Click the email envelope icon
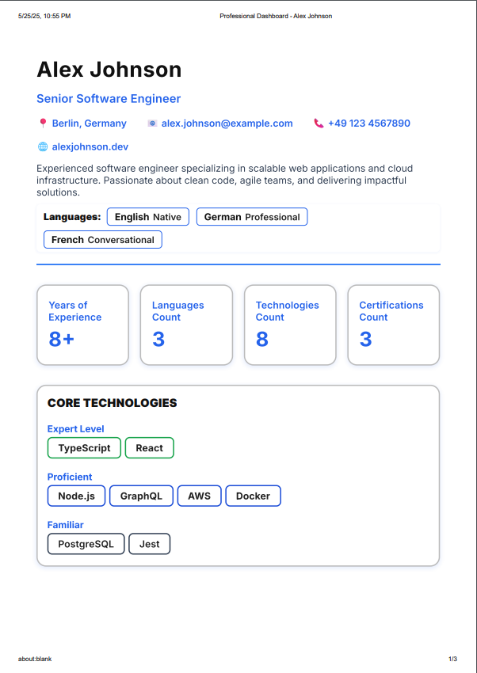 (x=152, y=124)
